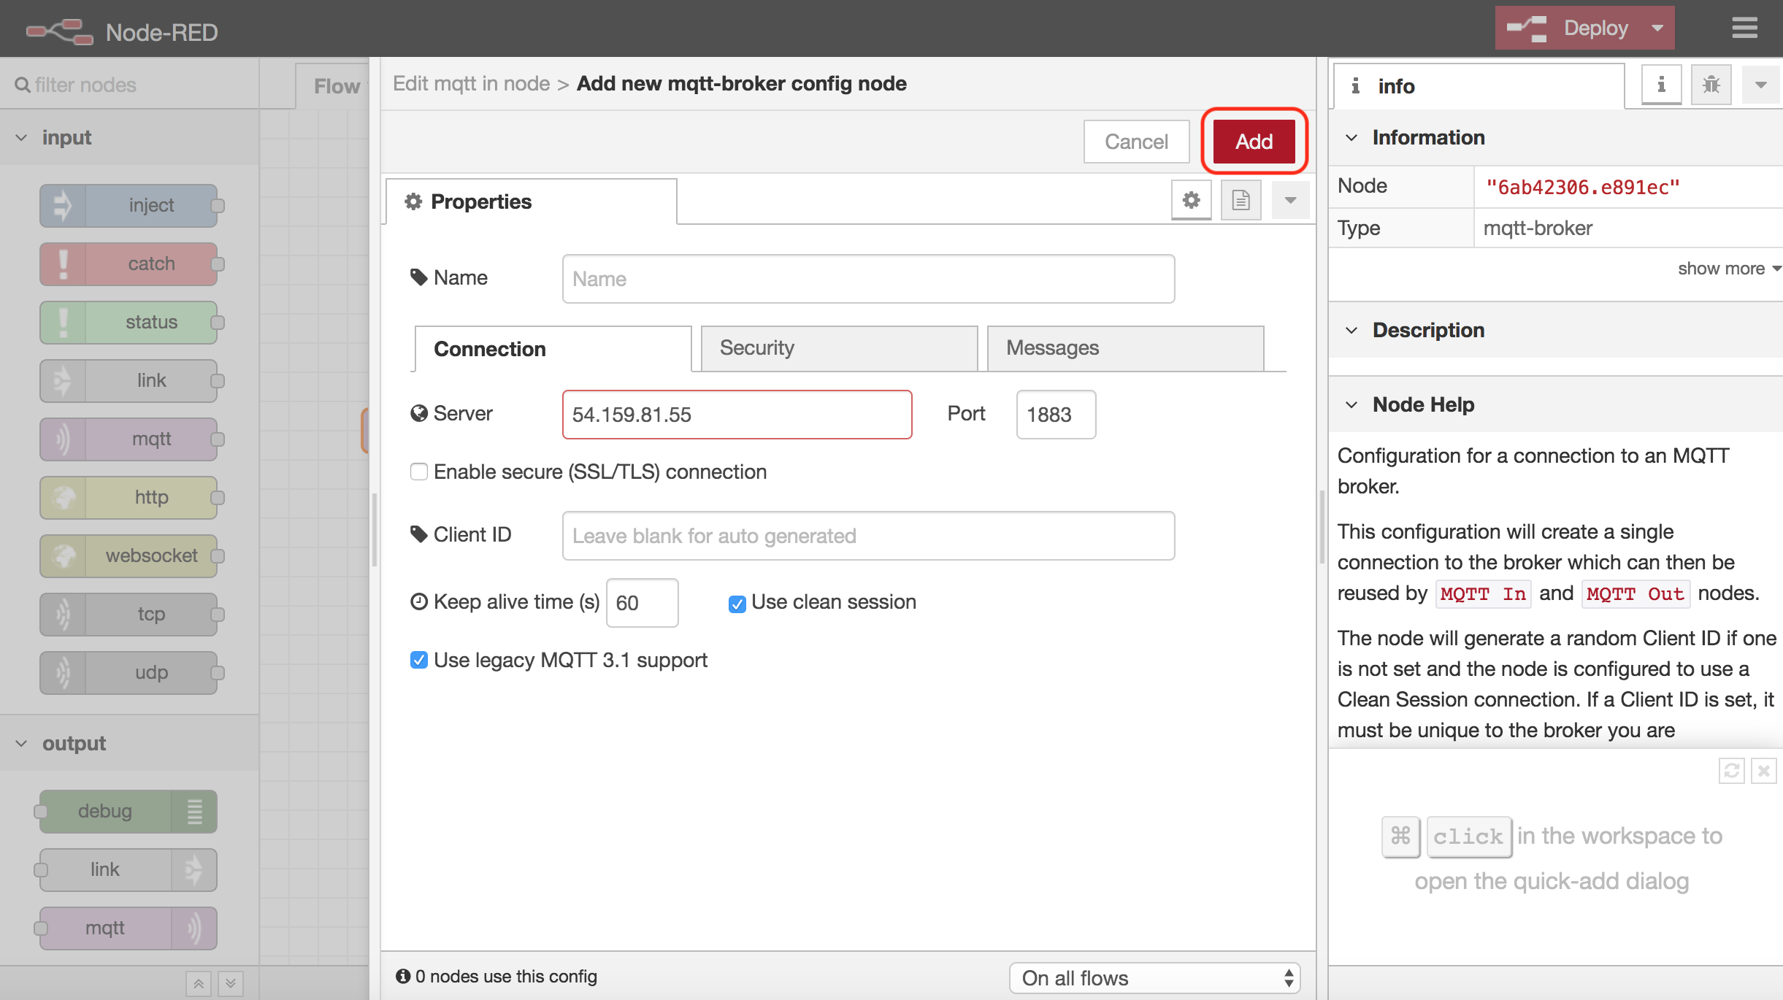
Task: Select the mqtt input node
Action: click(x=129, y=439)
